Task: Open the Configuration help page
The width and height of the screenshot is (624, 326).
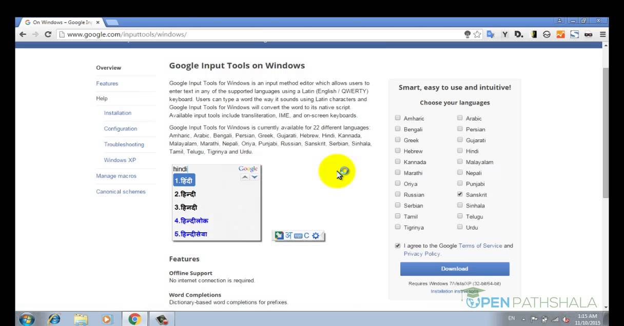Action: pyautogui.click(x=121, y=129)
